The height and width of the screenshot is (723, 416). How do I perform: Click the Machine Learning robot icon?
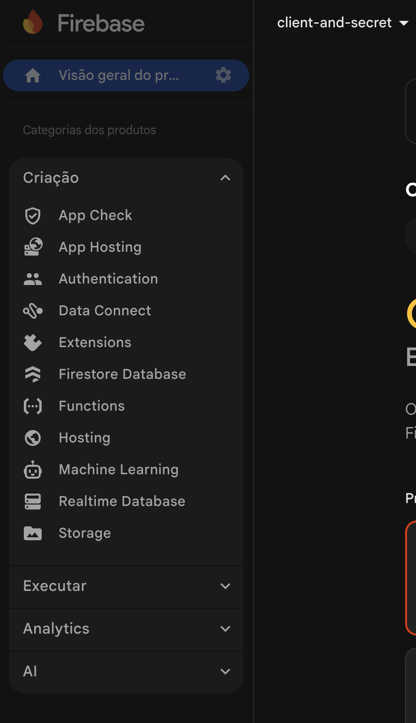point(33,470)
